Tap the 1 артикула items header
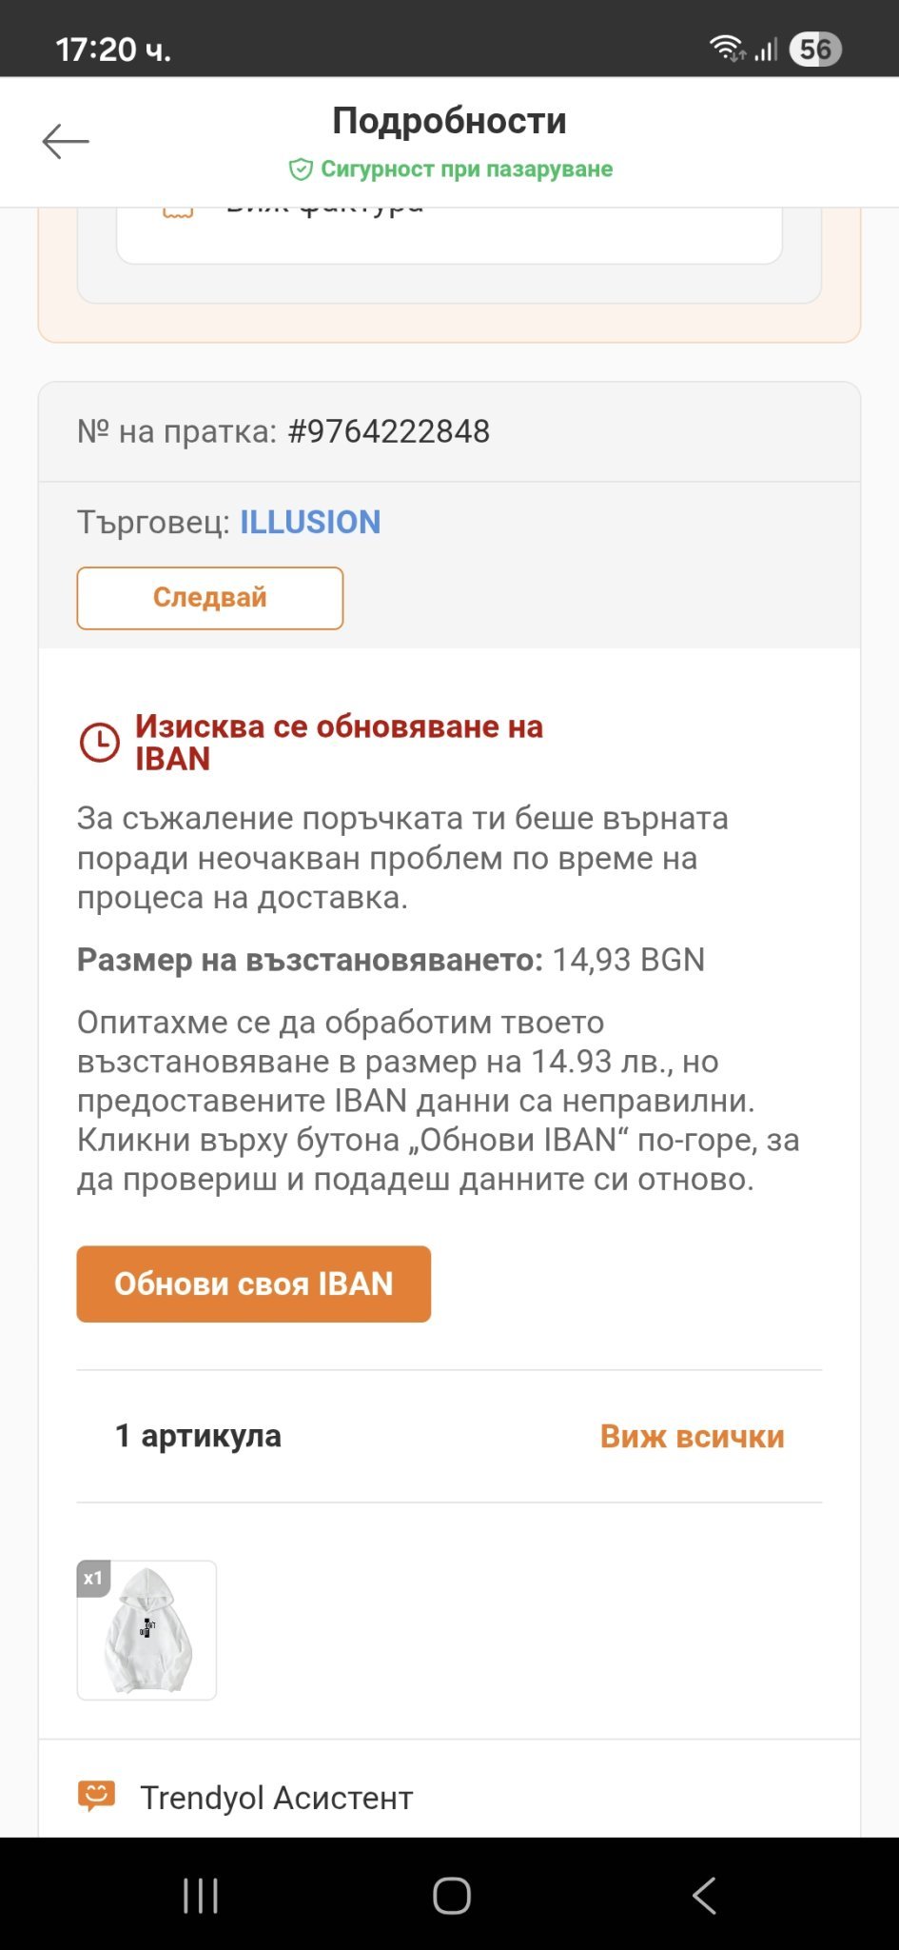 click(x=198, y=1436)
